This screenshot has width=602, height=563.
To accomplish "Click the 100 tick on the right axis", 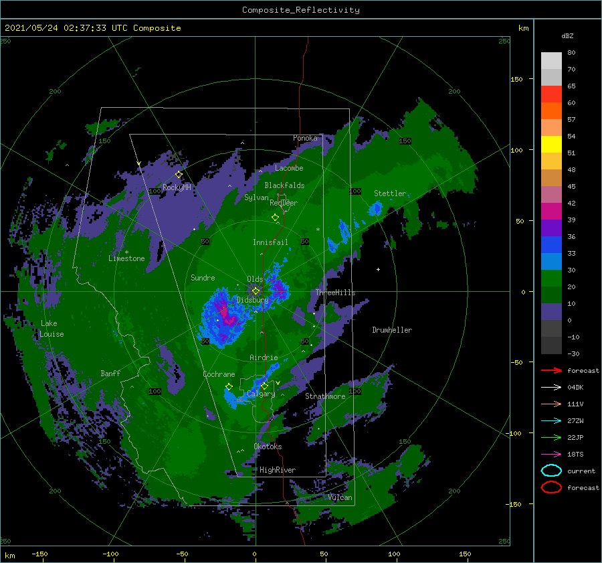I will click(516, 150).
